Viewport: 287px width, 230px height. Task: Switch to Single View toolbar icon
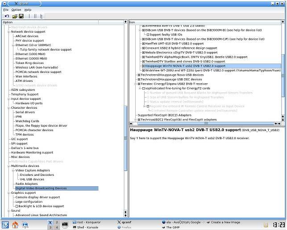pyautogui.click(x=29, y=16)
